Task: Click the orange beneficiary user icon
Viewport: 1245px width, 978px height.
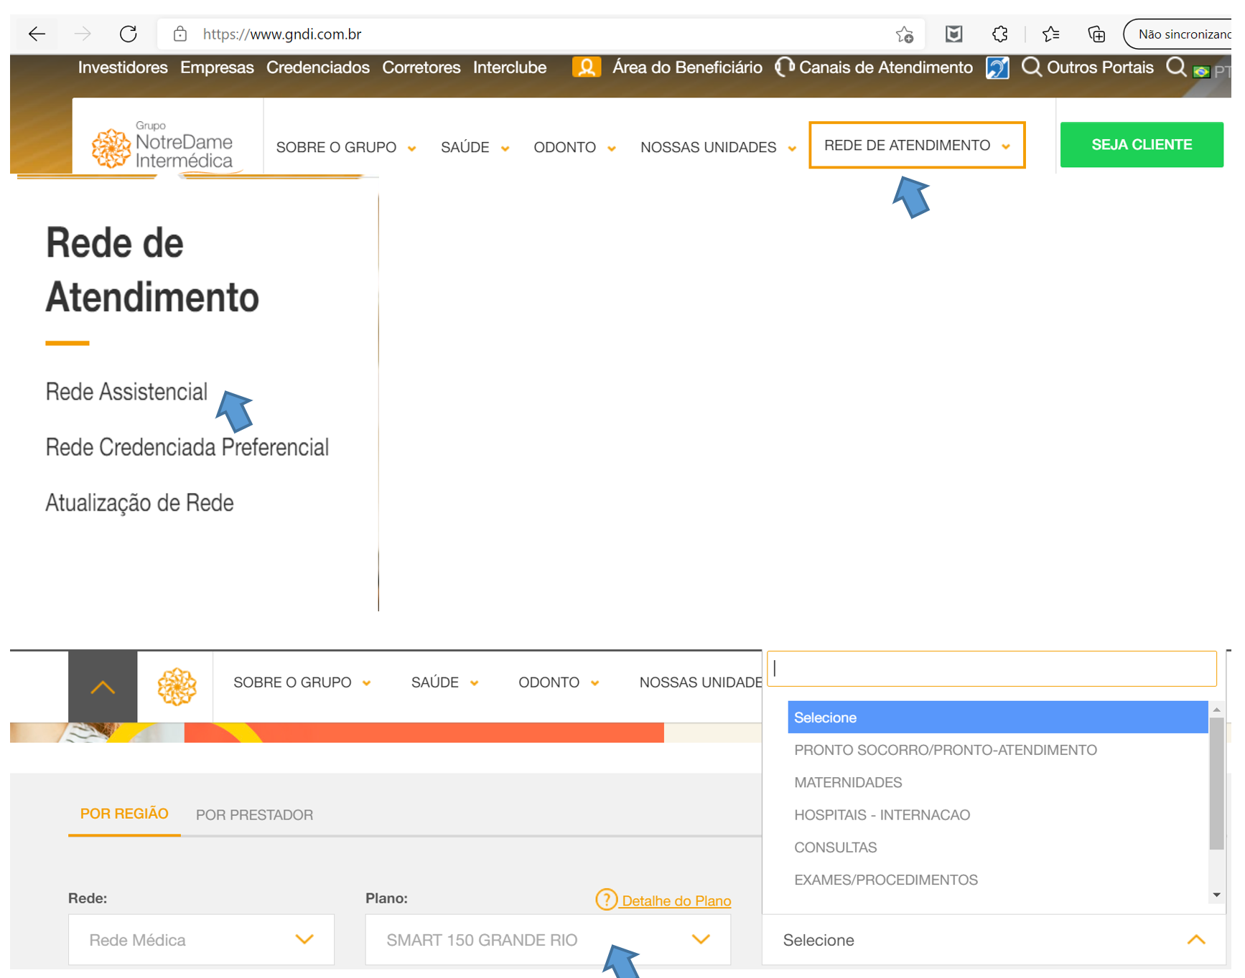Action: click(586, 67)
